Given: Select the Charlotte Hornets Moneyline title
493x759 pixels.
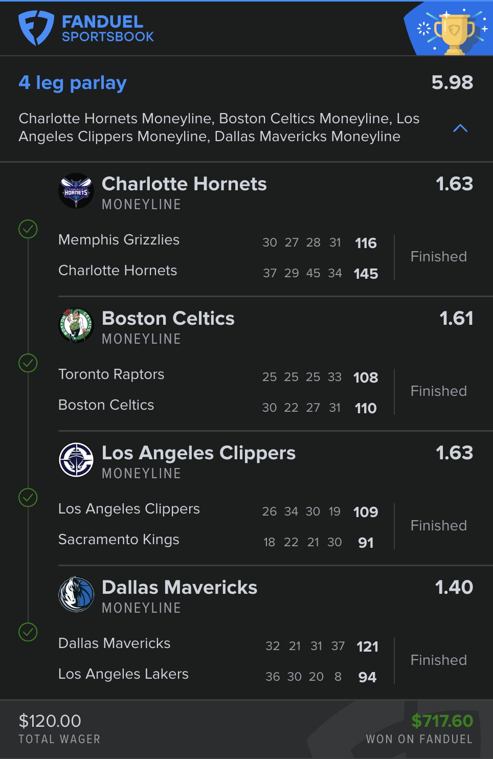Looking at the screenshot, I should pyautogui.click(x=184, y=184).
